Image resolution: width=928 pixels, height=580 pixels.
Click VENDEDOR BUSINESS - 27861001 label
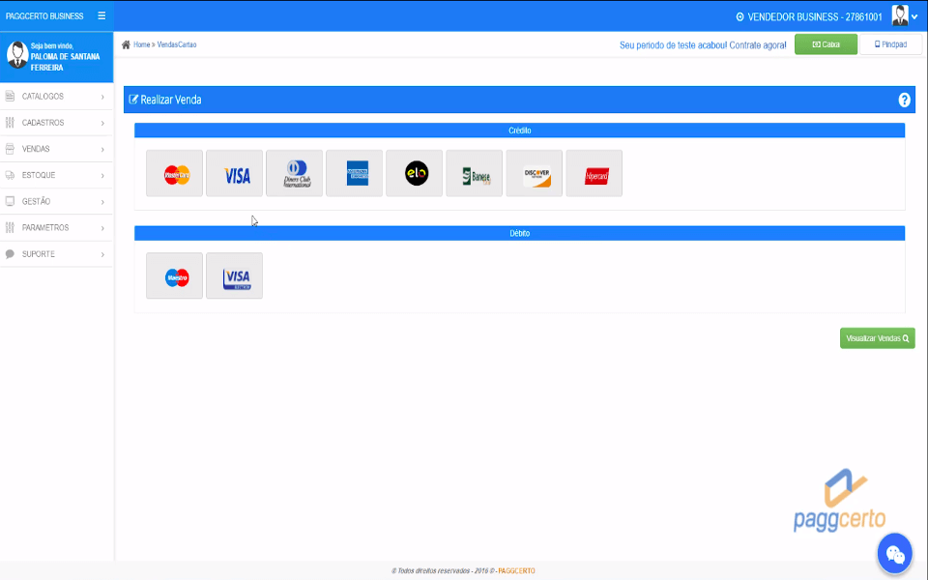[814, 17]
